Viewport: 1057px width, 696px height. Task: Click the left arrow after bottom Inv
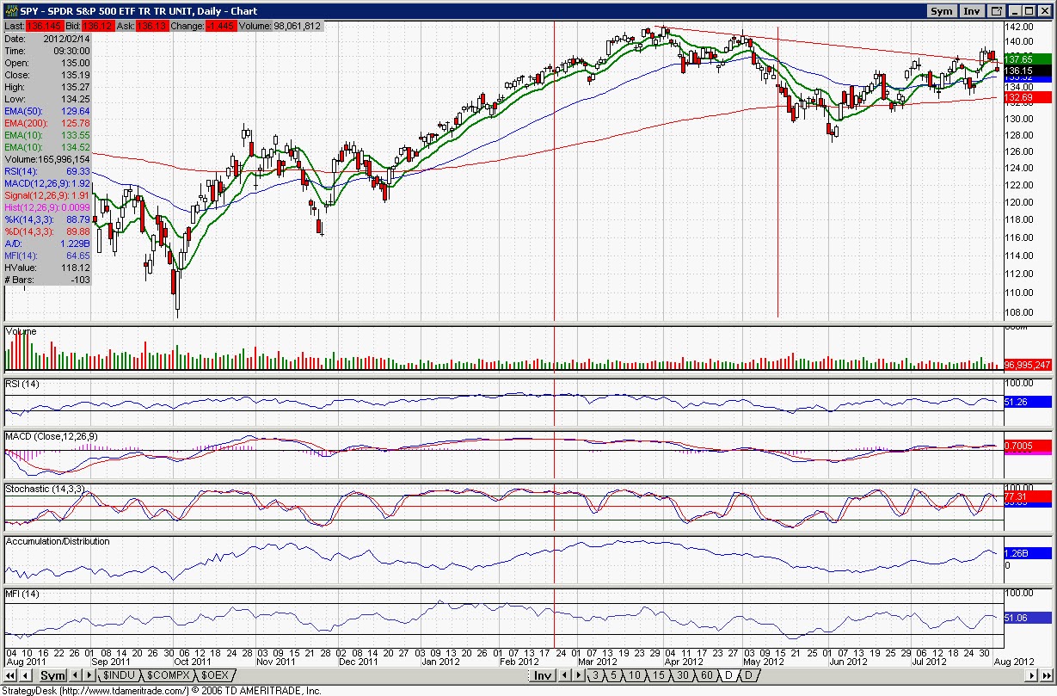[x=564, y=675]
